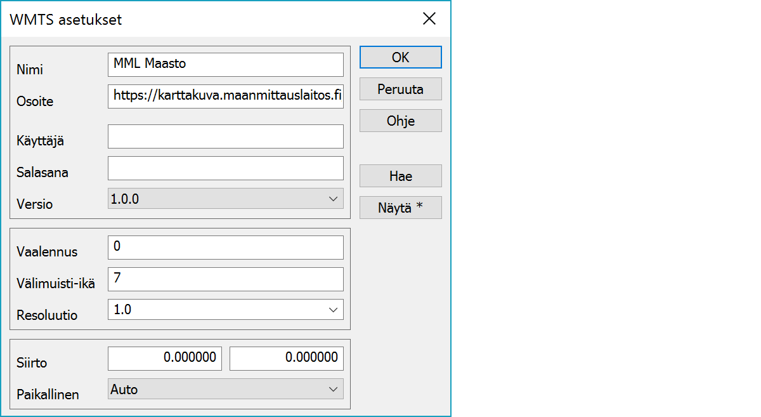Select the first Siirto offset field

[x=164, y=358]
